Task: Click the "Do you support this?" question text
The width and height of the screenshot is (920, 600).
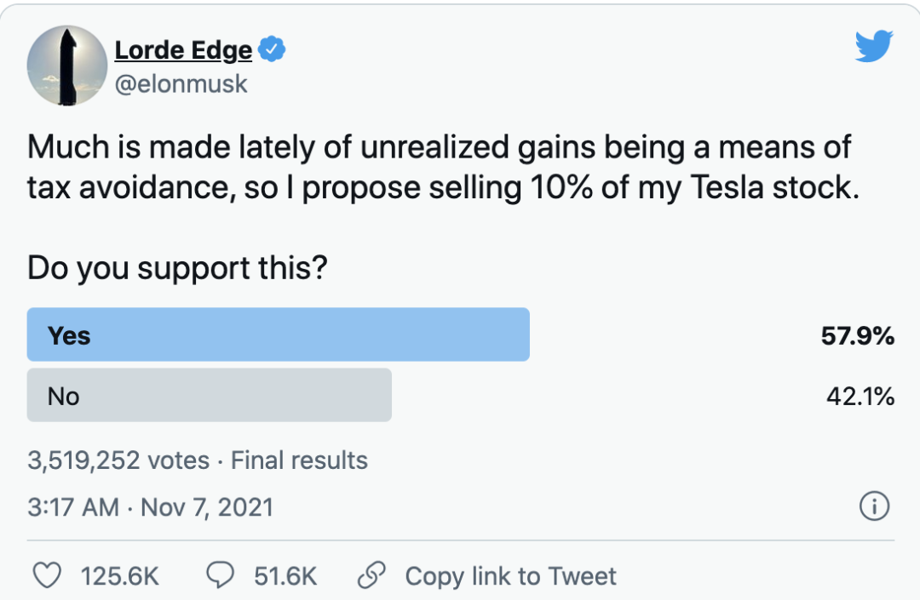Action: [x=177, y=268]
